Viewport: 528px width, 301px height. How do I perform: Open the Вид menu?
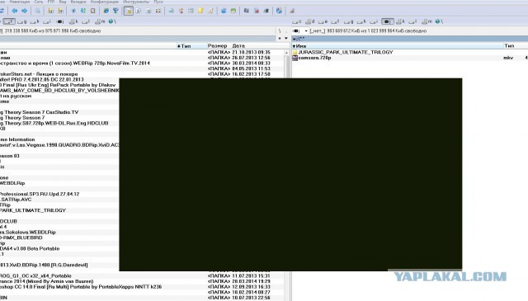click(63, 2)
